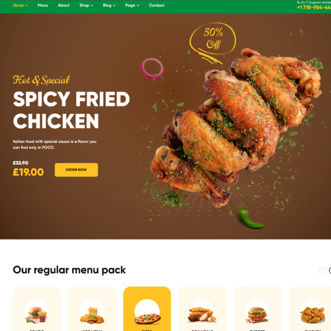Click the fried chicken wings hero image

pyautogui.click(x=236, y=127)
